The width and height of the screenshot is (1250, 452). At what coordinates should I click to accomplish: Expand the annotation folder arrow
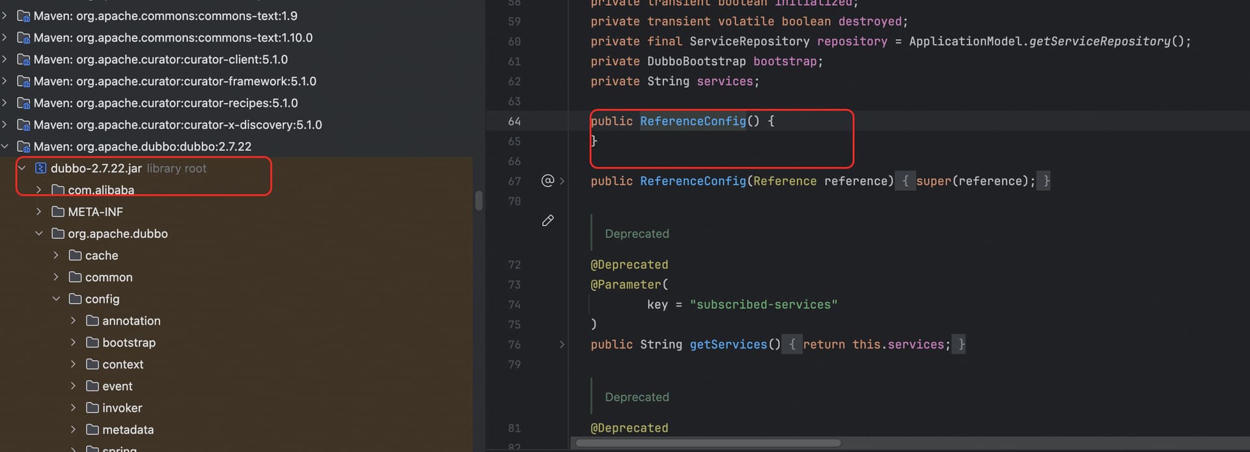click(73, 320)
